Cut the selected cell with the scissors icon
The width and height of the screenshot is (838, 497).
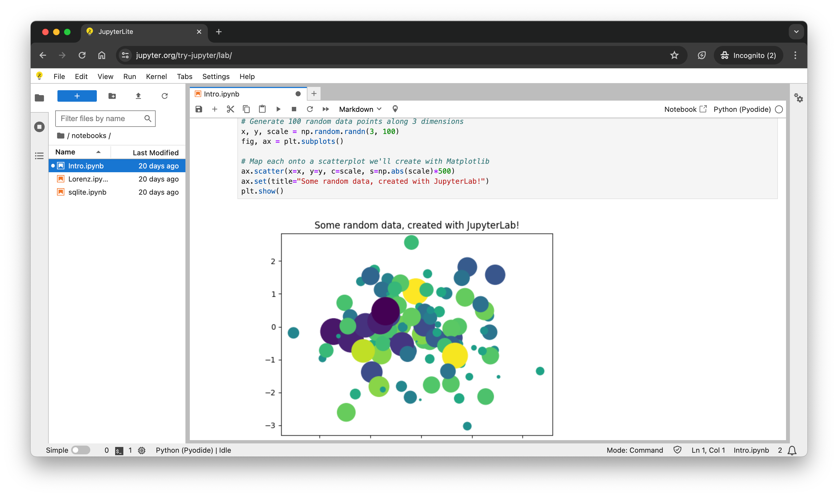(230, 109)
